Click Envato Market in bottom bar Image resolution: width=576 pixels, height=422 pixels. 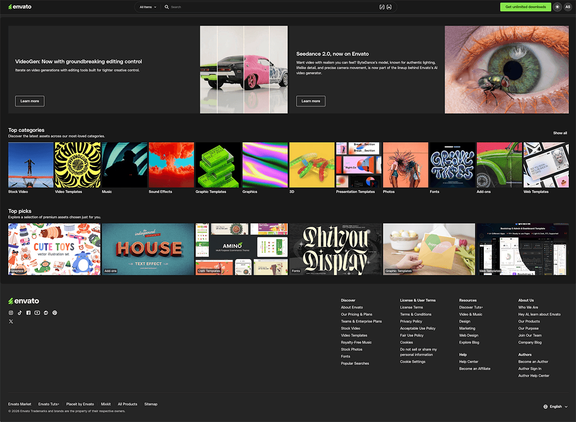pos(20,404)
